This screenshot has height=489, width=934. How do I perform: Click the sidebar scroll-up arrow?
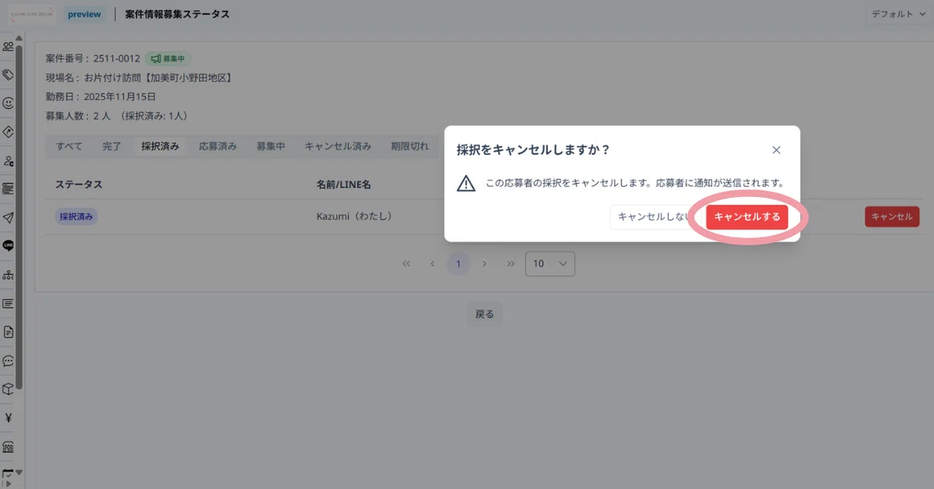(19, 38)
